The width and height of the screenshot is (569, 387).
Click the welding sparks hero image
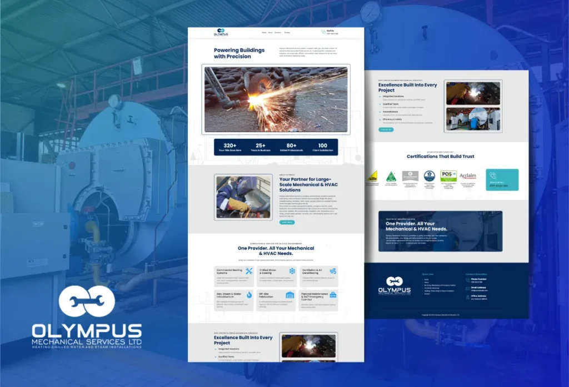[276, 100]
